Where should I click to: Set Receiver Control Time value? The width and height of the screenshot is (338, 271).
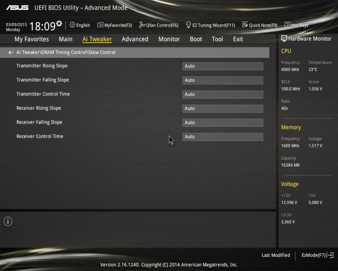pos(222,137)
